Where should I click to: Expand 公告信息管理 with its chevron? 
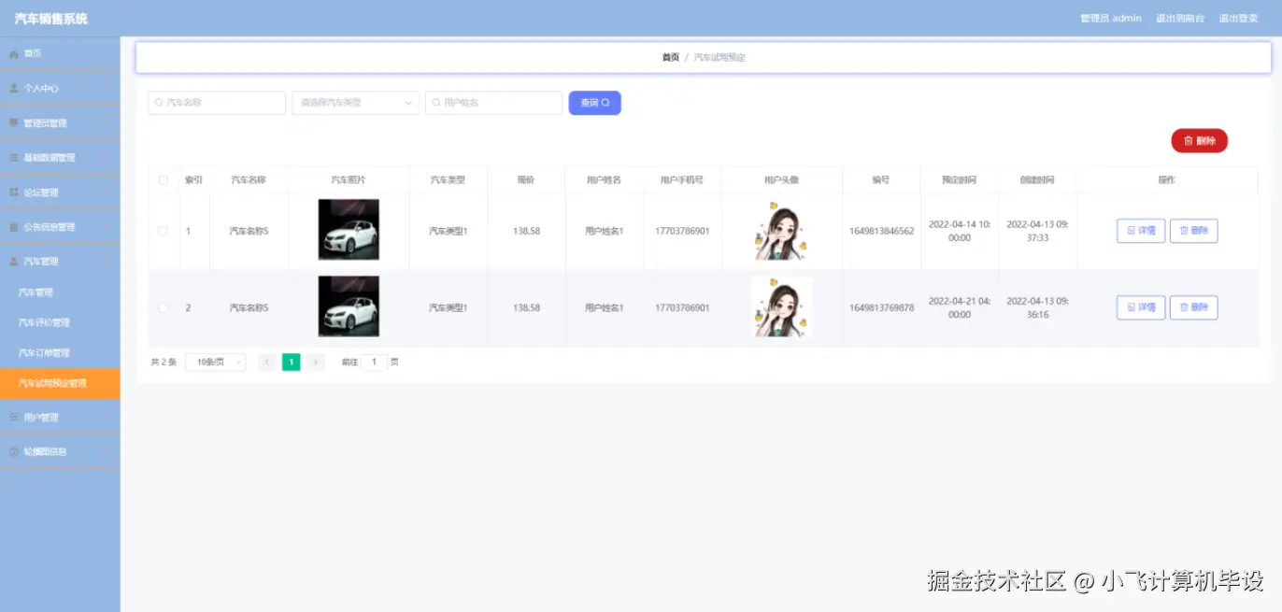click(105, 227)
